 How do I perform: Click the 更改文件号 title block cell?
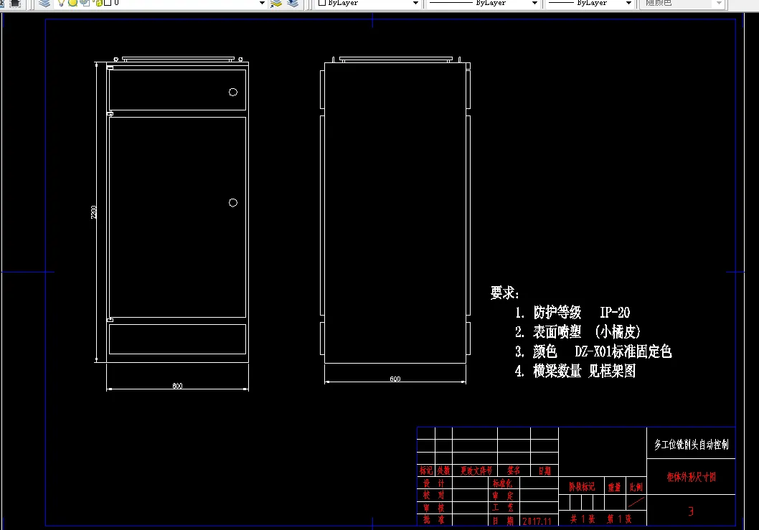pyautogui.click(x=476, y=470)
